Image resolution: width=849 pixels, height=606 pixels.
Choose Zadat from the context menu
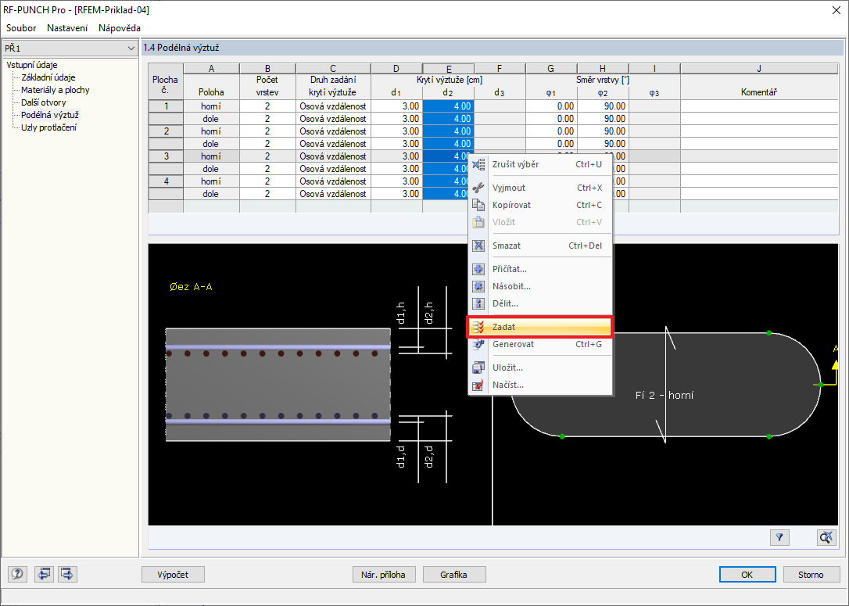click(x=539, y=327)
